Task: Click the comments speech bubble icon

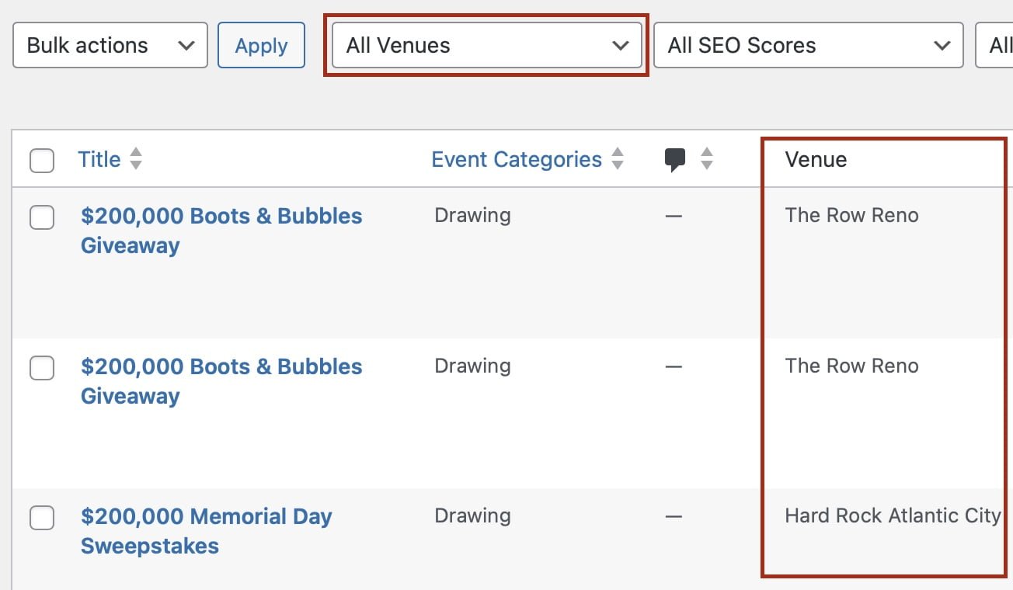Action: 675,160
